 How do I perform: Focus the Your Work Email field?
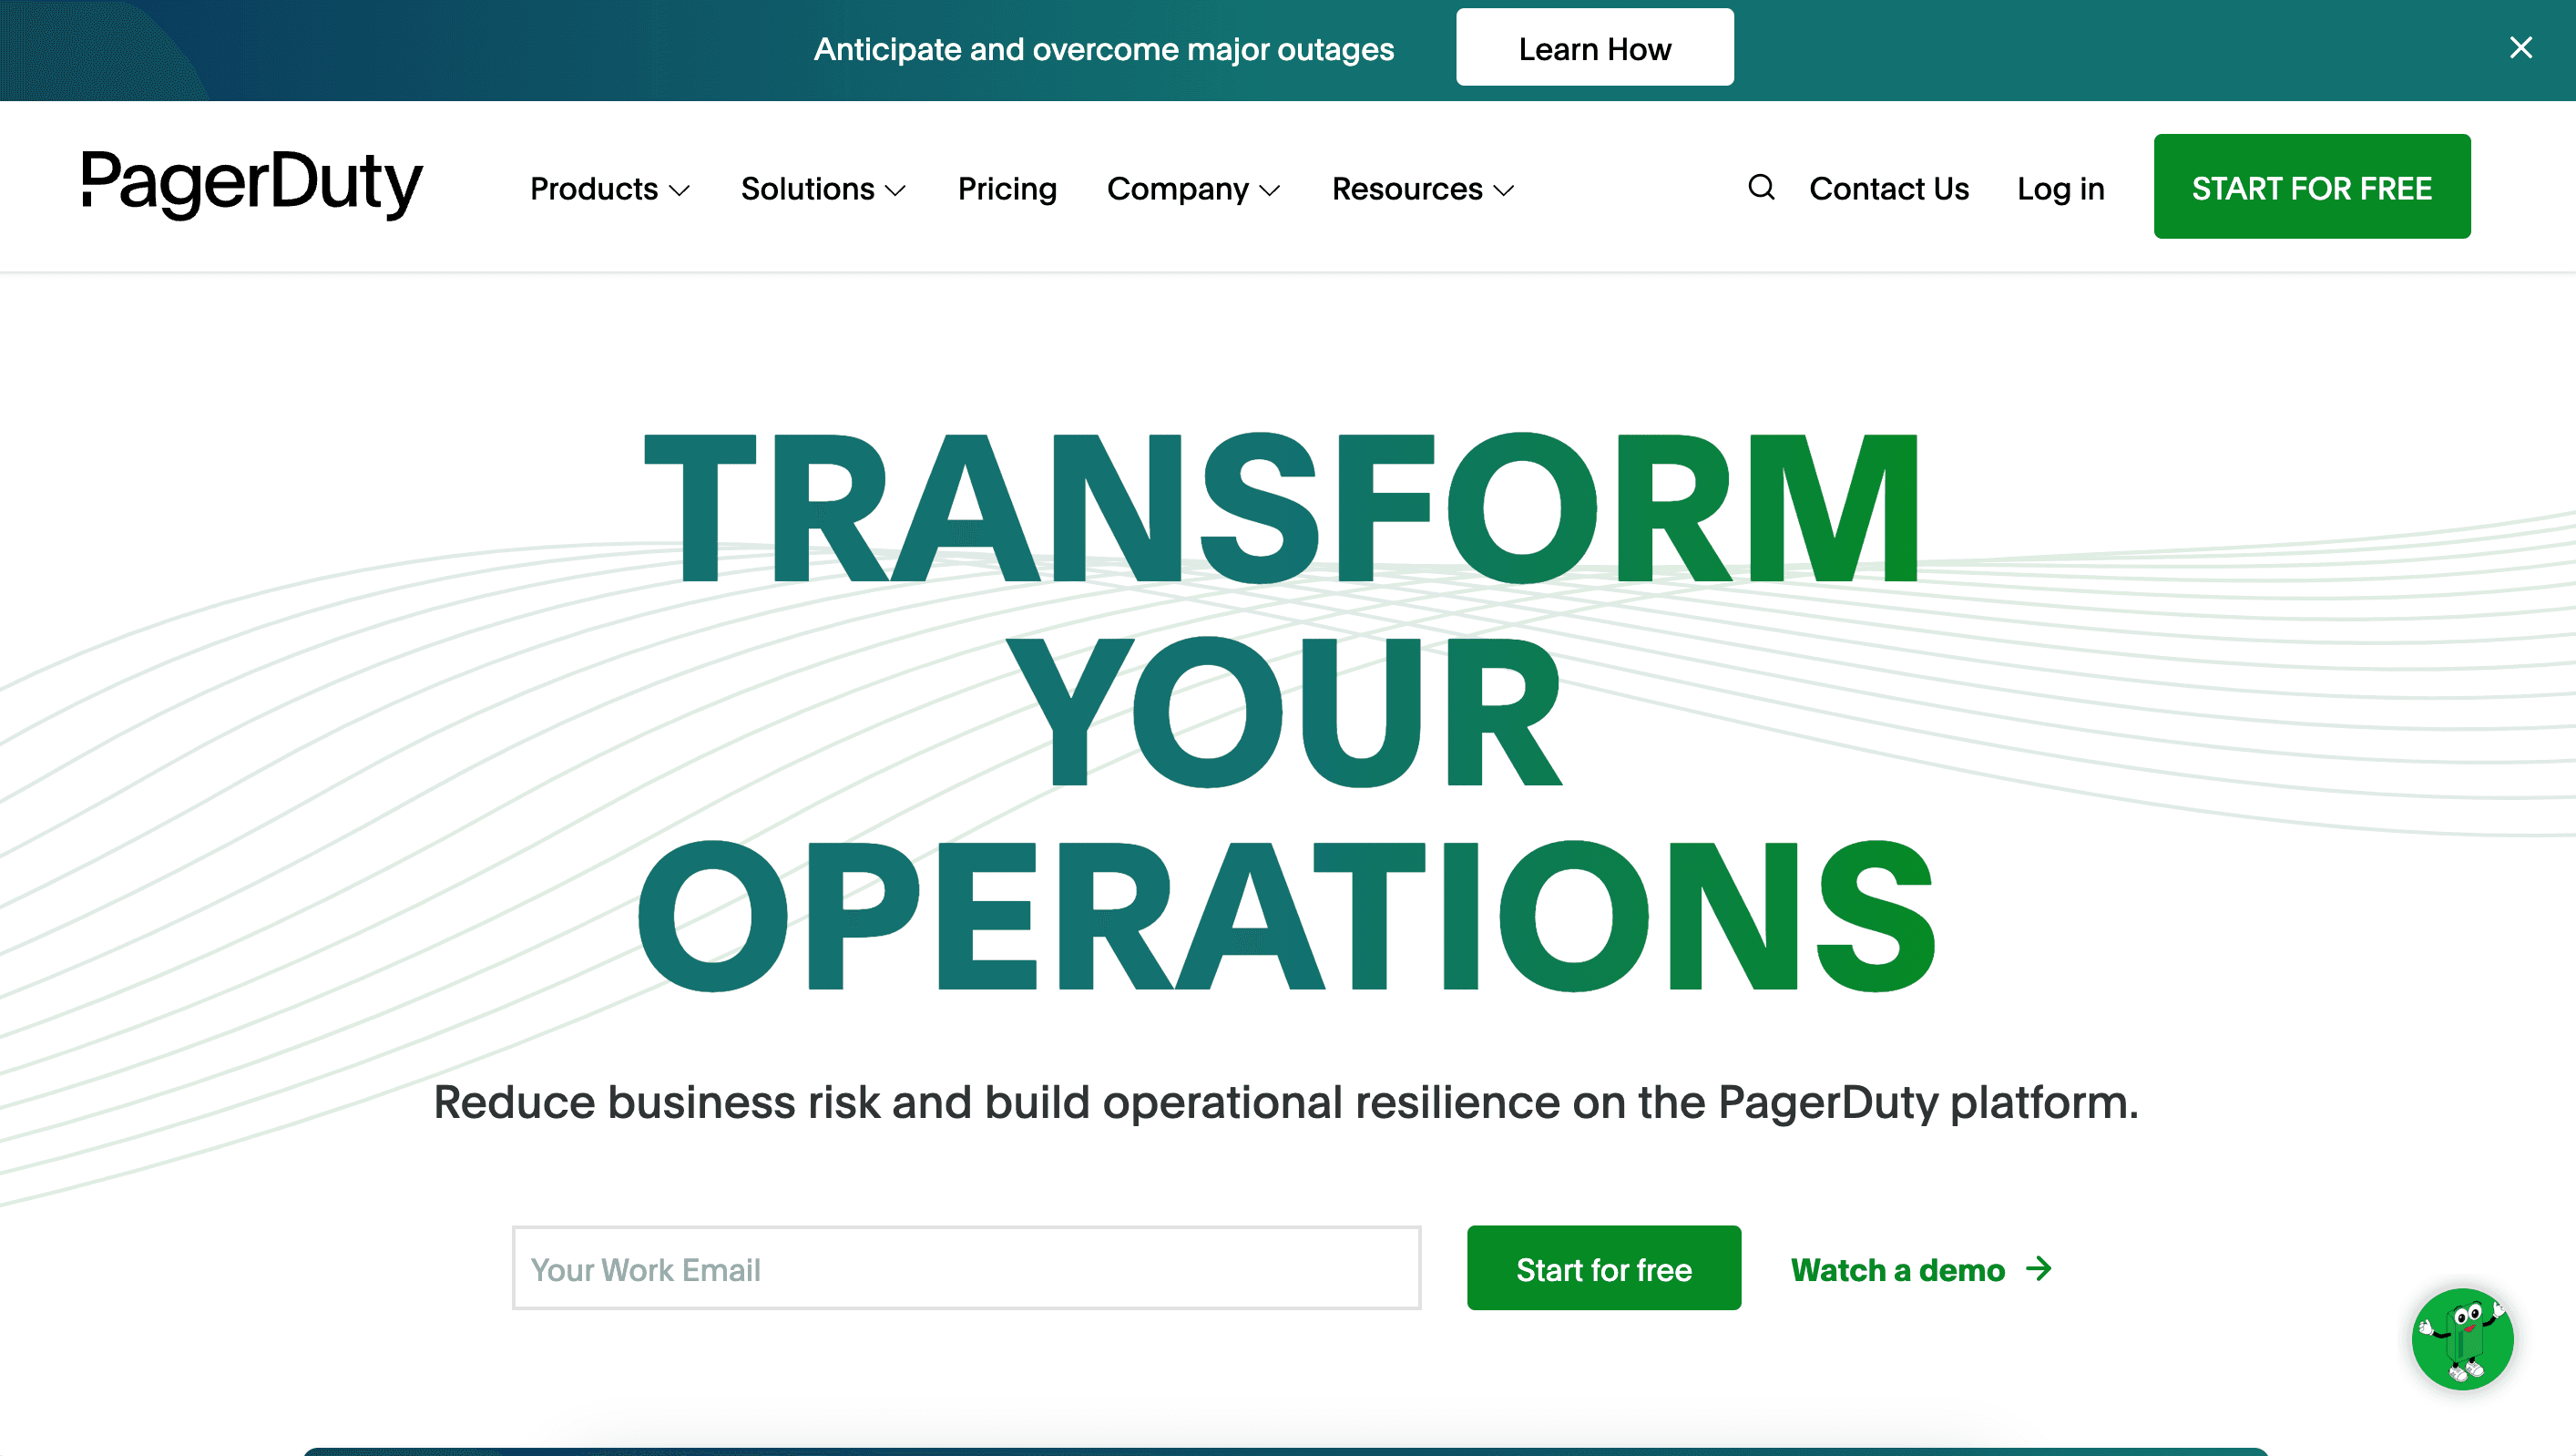pos(967,1268)
